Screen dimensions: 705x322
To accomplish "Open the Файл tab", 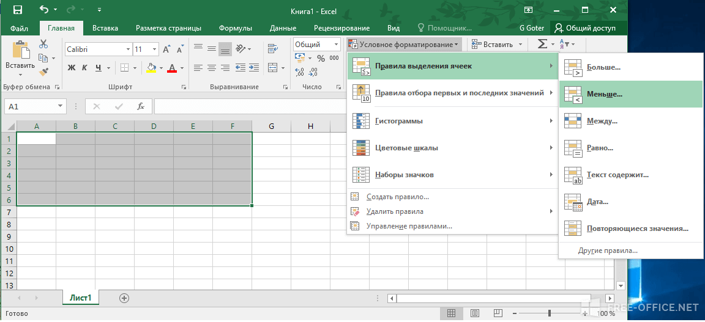I will pos(20,28).
